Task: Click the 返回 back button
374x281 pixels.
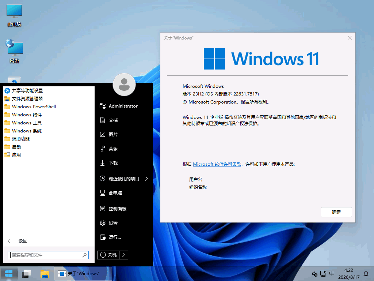Action: 49,241
